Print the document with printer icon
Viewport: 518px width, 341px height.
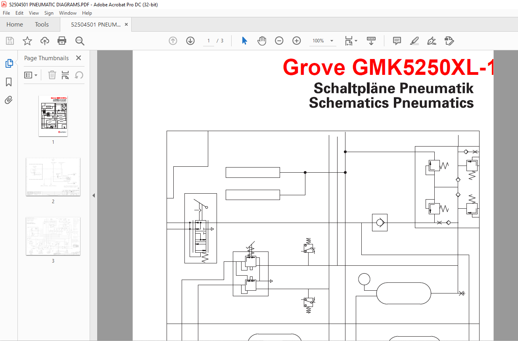click(x=62, y=41)
